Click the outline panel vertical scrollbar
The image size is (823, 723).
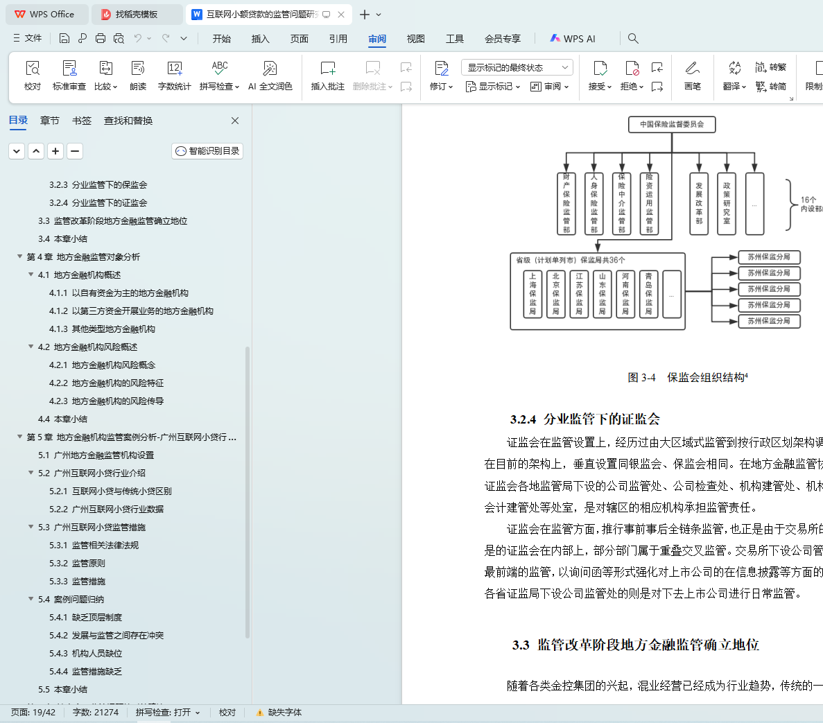(248, 492)
